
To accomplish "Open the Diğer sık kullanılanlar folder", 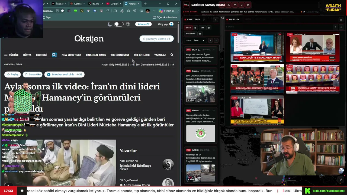I will 165,17.
